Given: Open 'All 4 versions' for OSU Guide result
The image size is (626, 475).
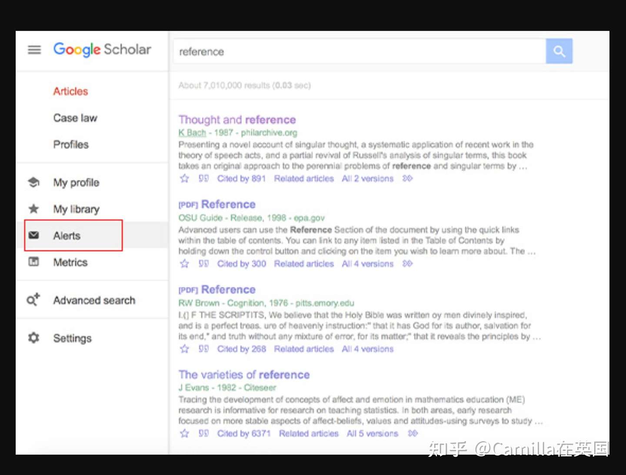Looking at the screenshot, I should click(367, 264).
